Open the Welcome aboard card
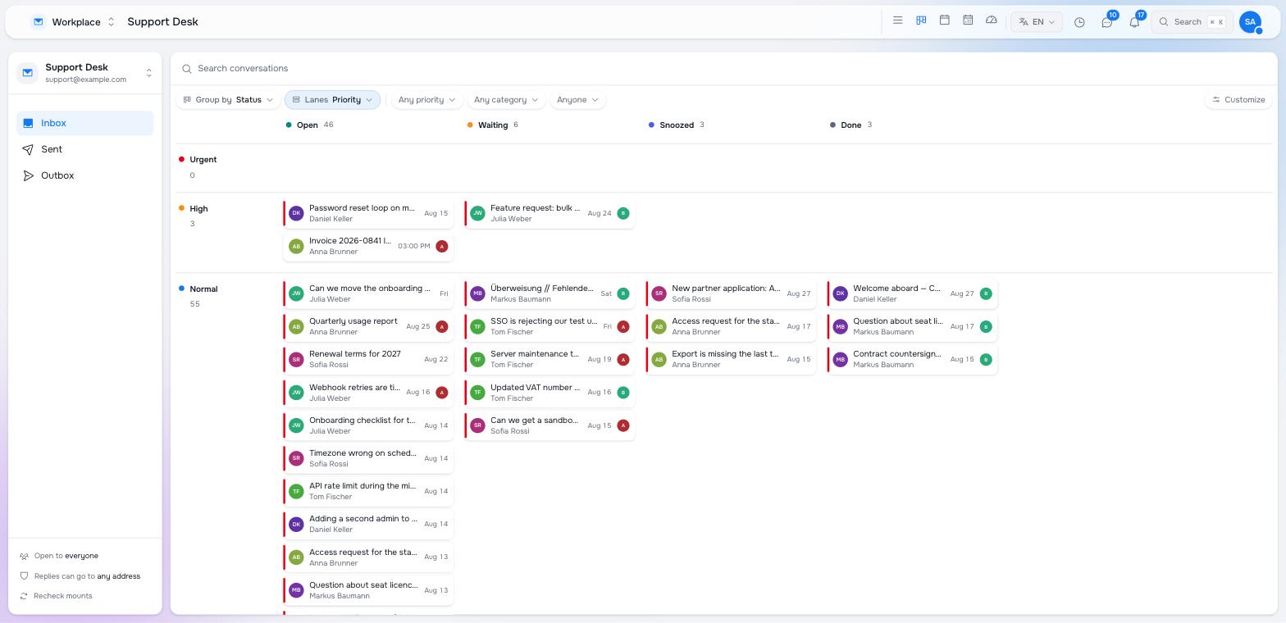This screenshot has height=623, width=1286. tap(912, 293)
